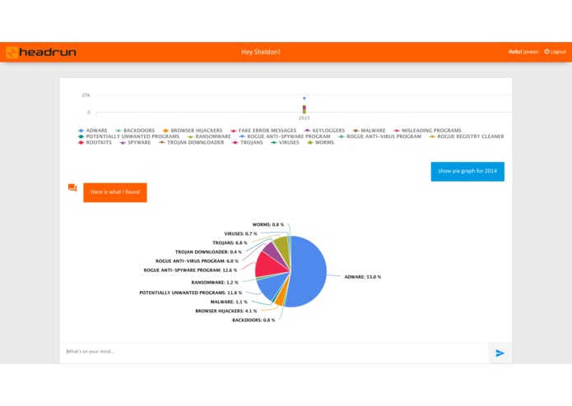The image size is (572, 406).
Task: Click the "VIRUSES: 0.7 %" pie label
Action: pos(240,233)
